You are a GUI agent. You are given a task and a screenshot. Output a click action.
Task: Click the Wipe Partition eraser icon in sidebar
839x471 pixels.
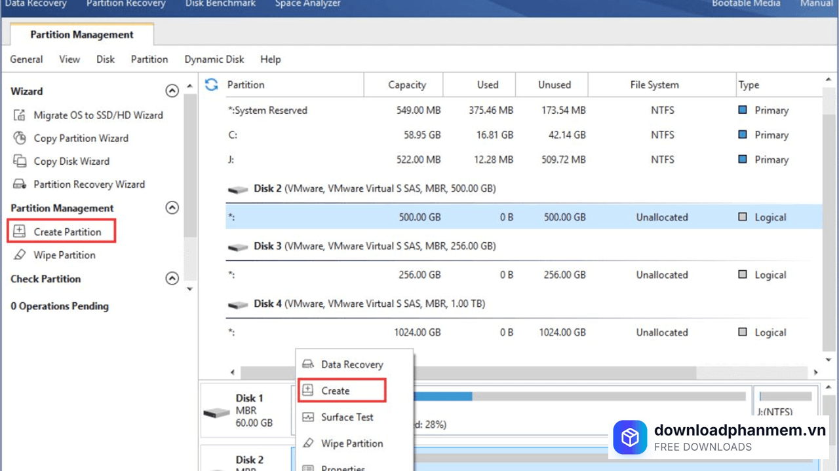(20, 255)
